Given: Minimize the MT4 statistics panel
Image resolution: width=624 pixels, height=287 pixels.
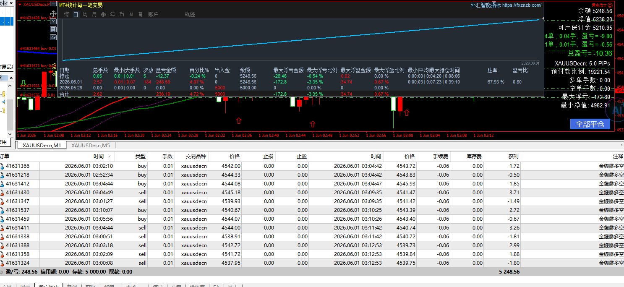Looking at the screenshot, I should (x=53, y=3).
